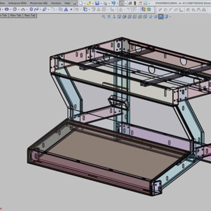Open the dropdown arrow next to Save
Screen dimensions: 211x211
(x=101, y=3)
